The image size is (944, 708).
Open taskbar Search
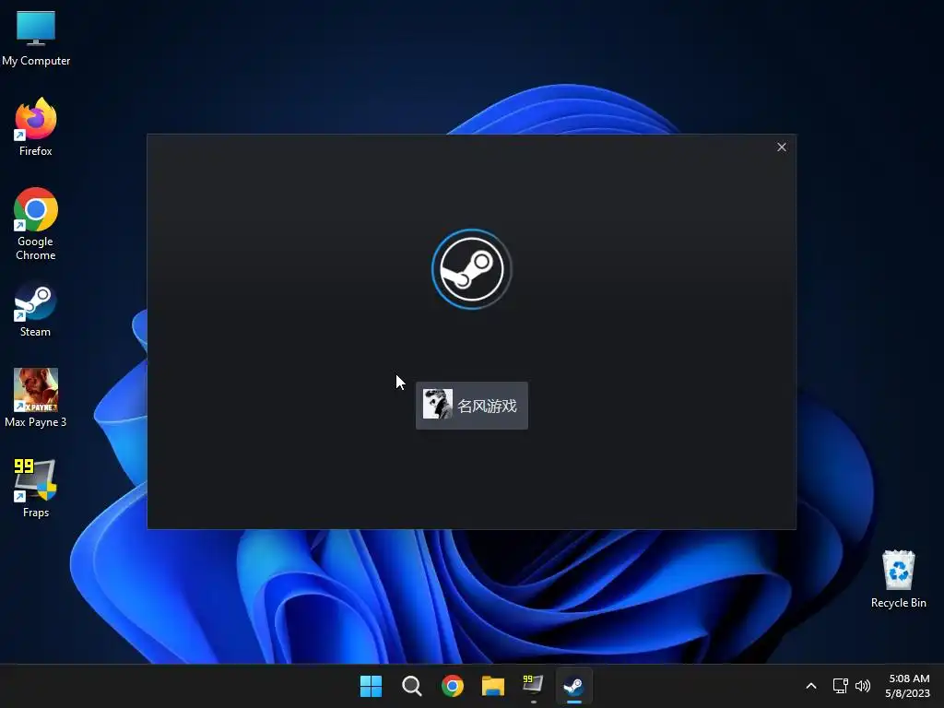point(412,686)
